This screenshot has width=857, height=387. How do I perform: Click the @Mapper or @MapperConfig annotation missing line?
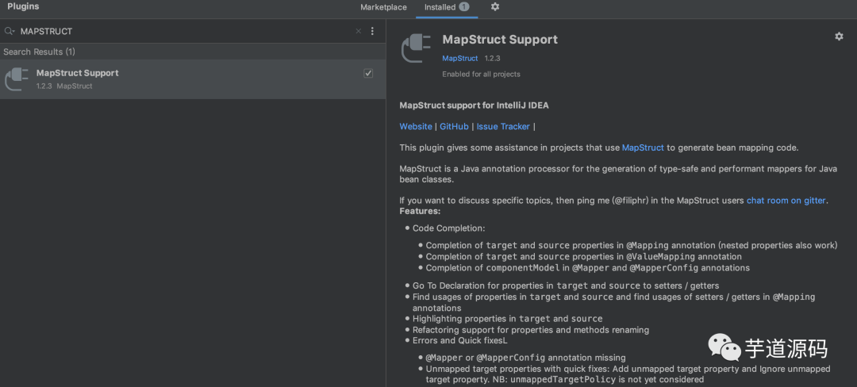pos(526,358)
